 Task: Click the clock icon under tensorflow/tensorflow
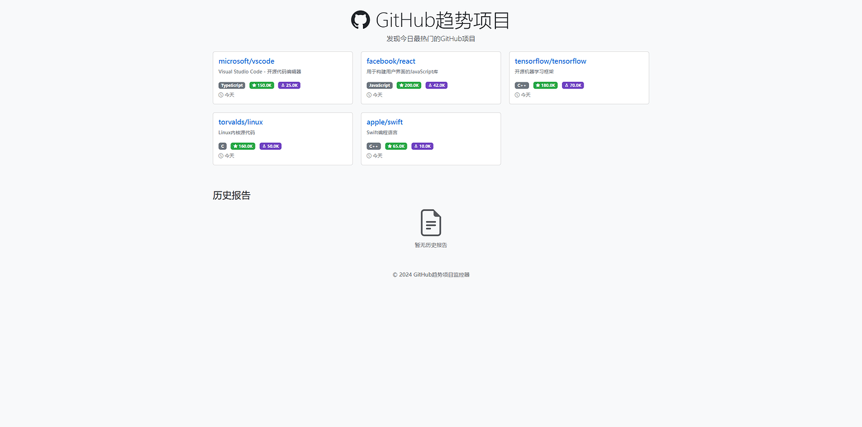516,94
